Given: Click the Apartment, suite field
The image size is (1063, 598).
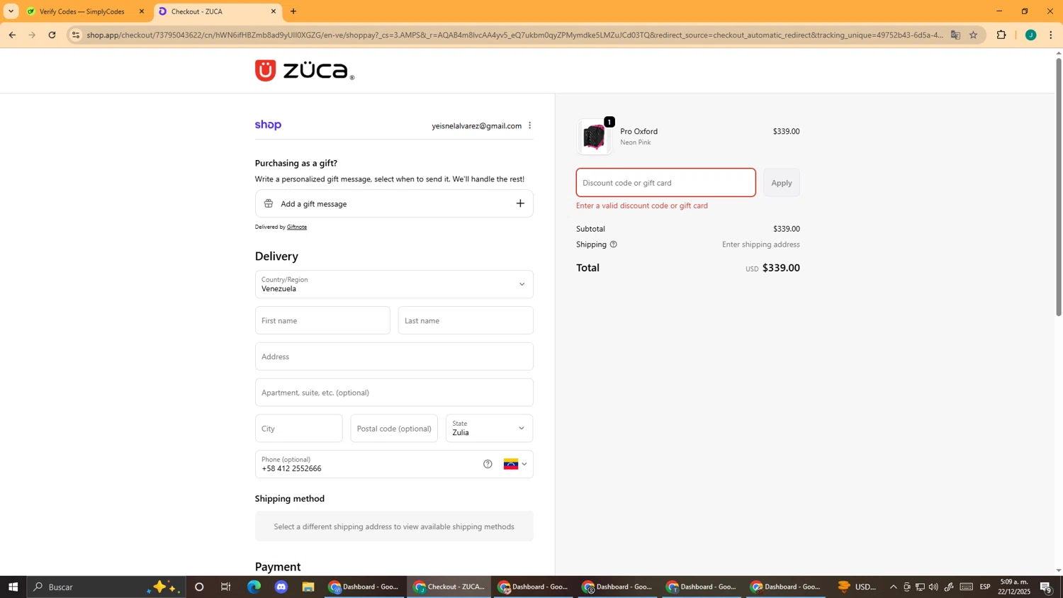Looking at the screenshot, I should coord(394,393).
